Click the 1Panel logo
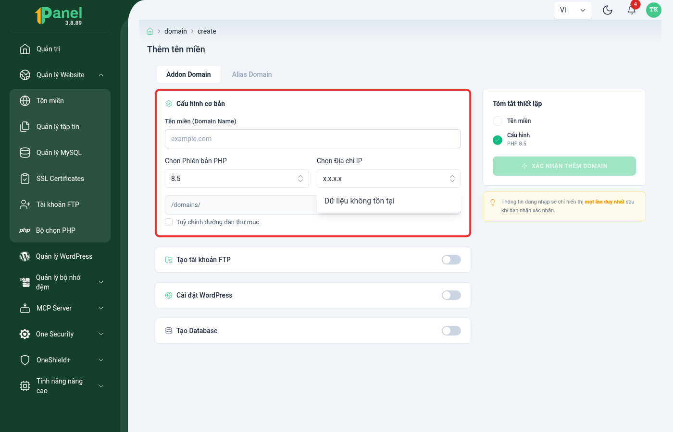Viewport: 673px width, 432px height. point(59,15)
